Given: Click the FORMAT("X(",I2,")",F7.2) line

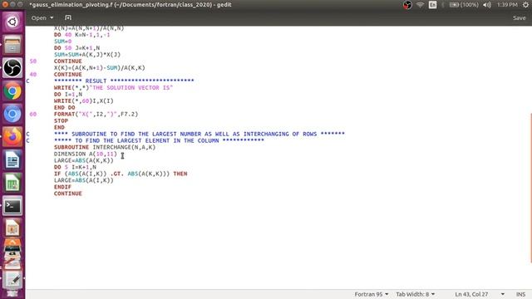Looking at the screenshot, I should [96, 115].
